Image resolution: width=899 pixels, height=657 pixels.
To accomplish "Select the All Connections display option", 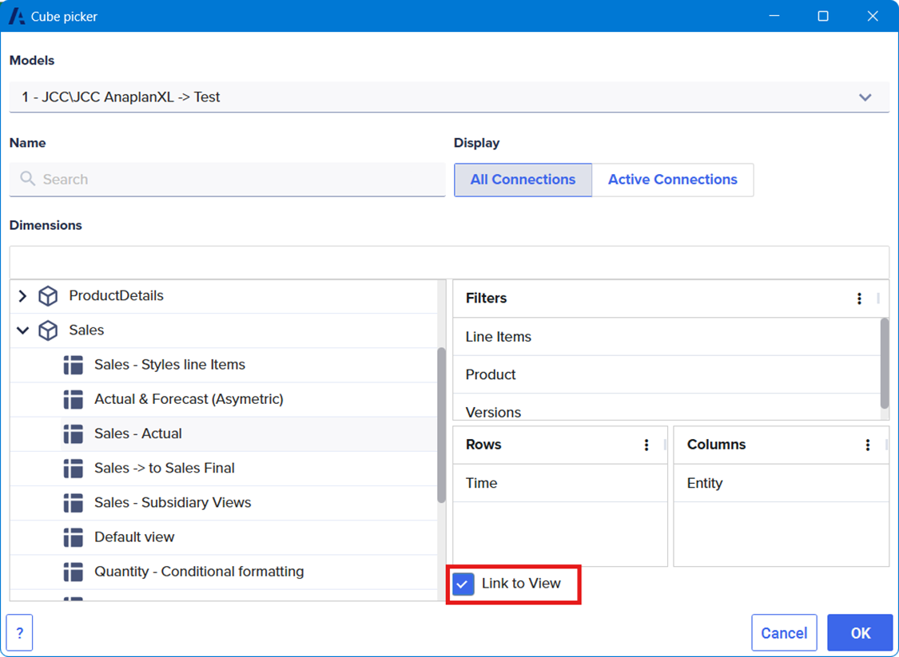I will pos(523,180).
